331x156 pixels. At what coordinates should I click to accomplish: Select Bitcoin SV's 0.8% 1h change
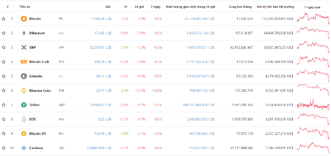click(x=125, y=134)
